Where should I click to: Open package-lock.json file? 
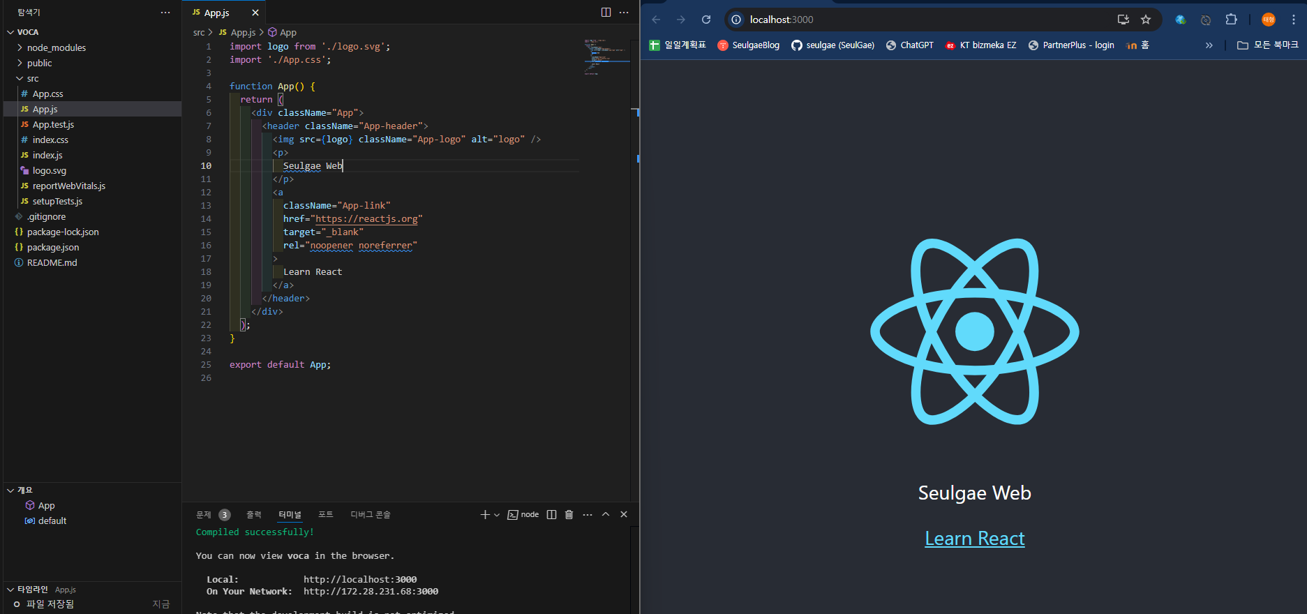(92, 232)
